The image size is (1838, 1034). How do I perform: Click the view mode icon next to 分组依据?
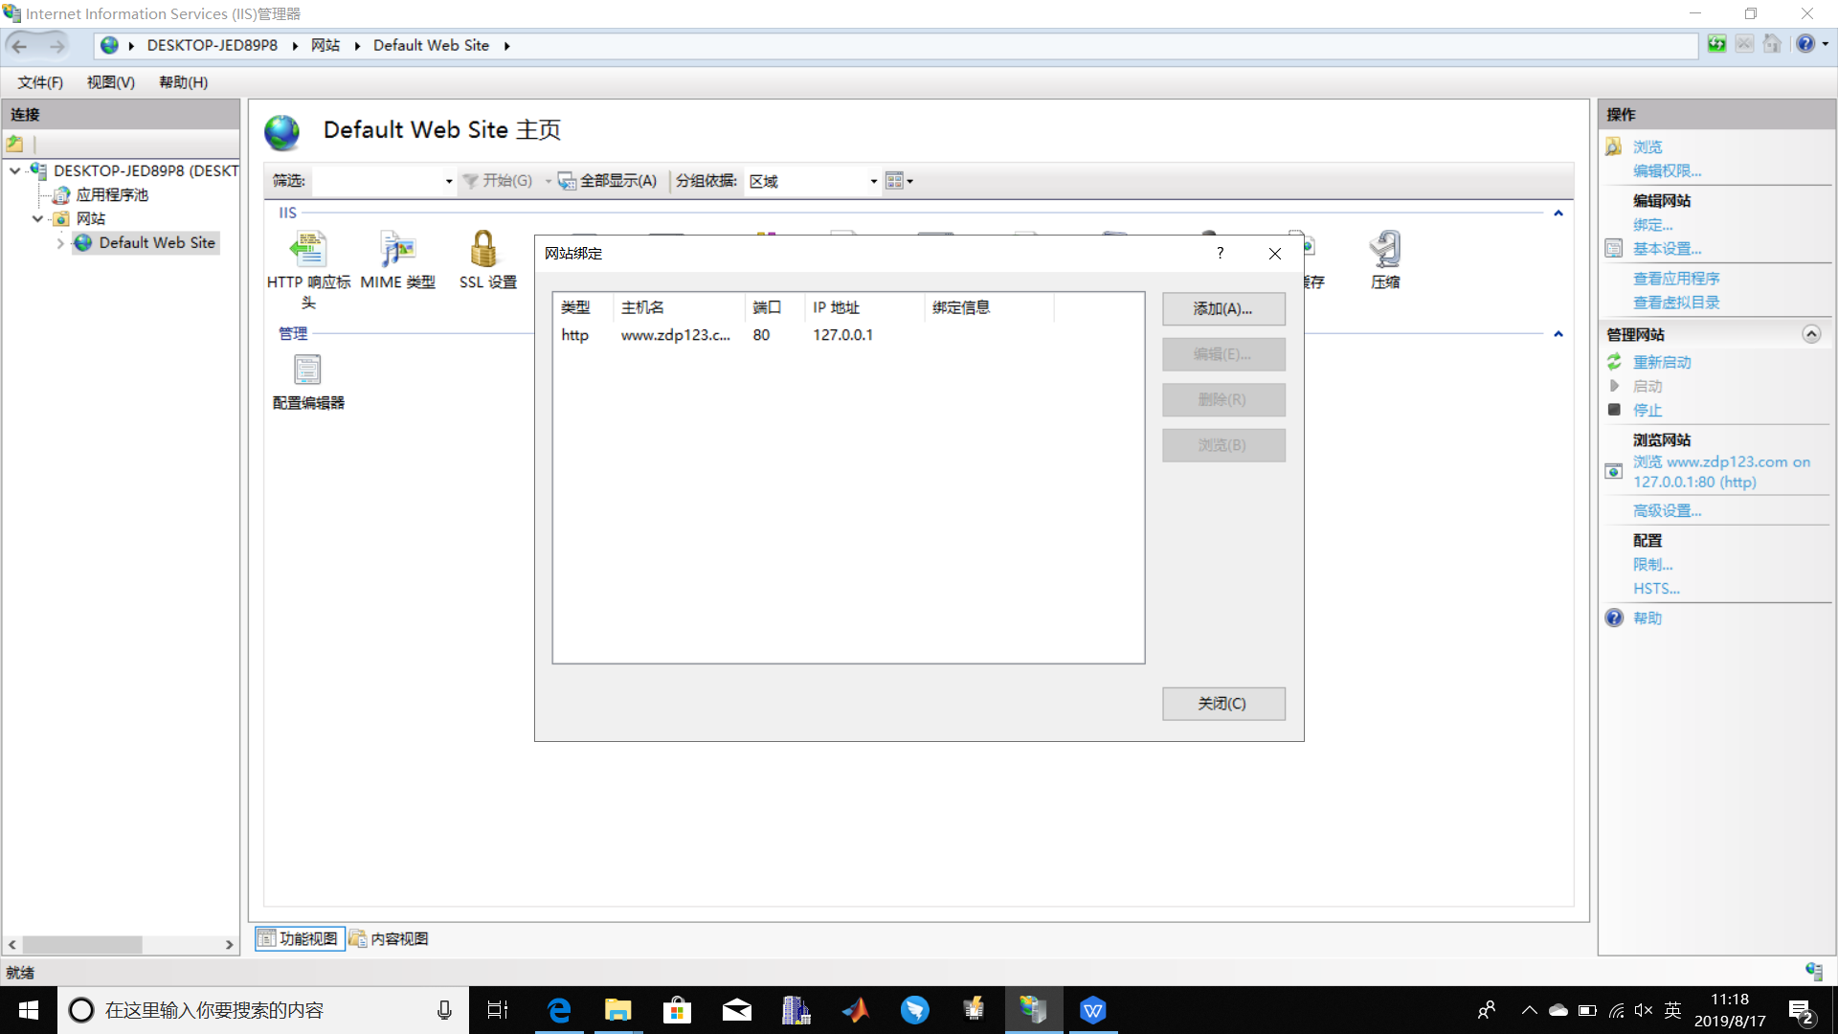point(894,181)
